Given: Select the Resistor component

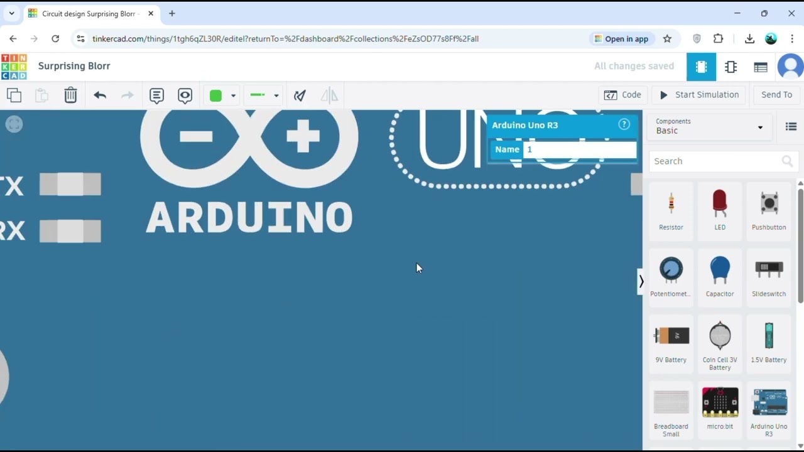Looking at the screenshot, I should point(671,212).
